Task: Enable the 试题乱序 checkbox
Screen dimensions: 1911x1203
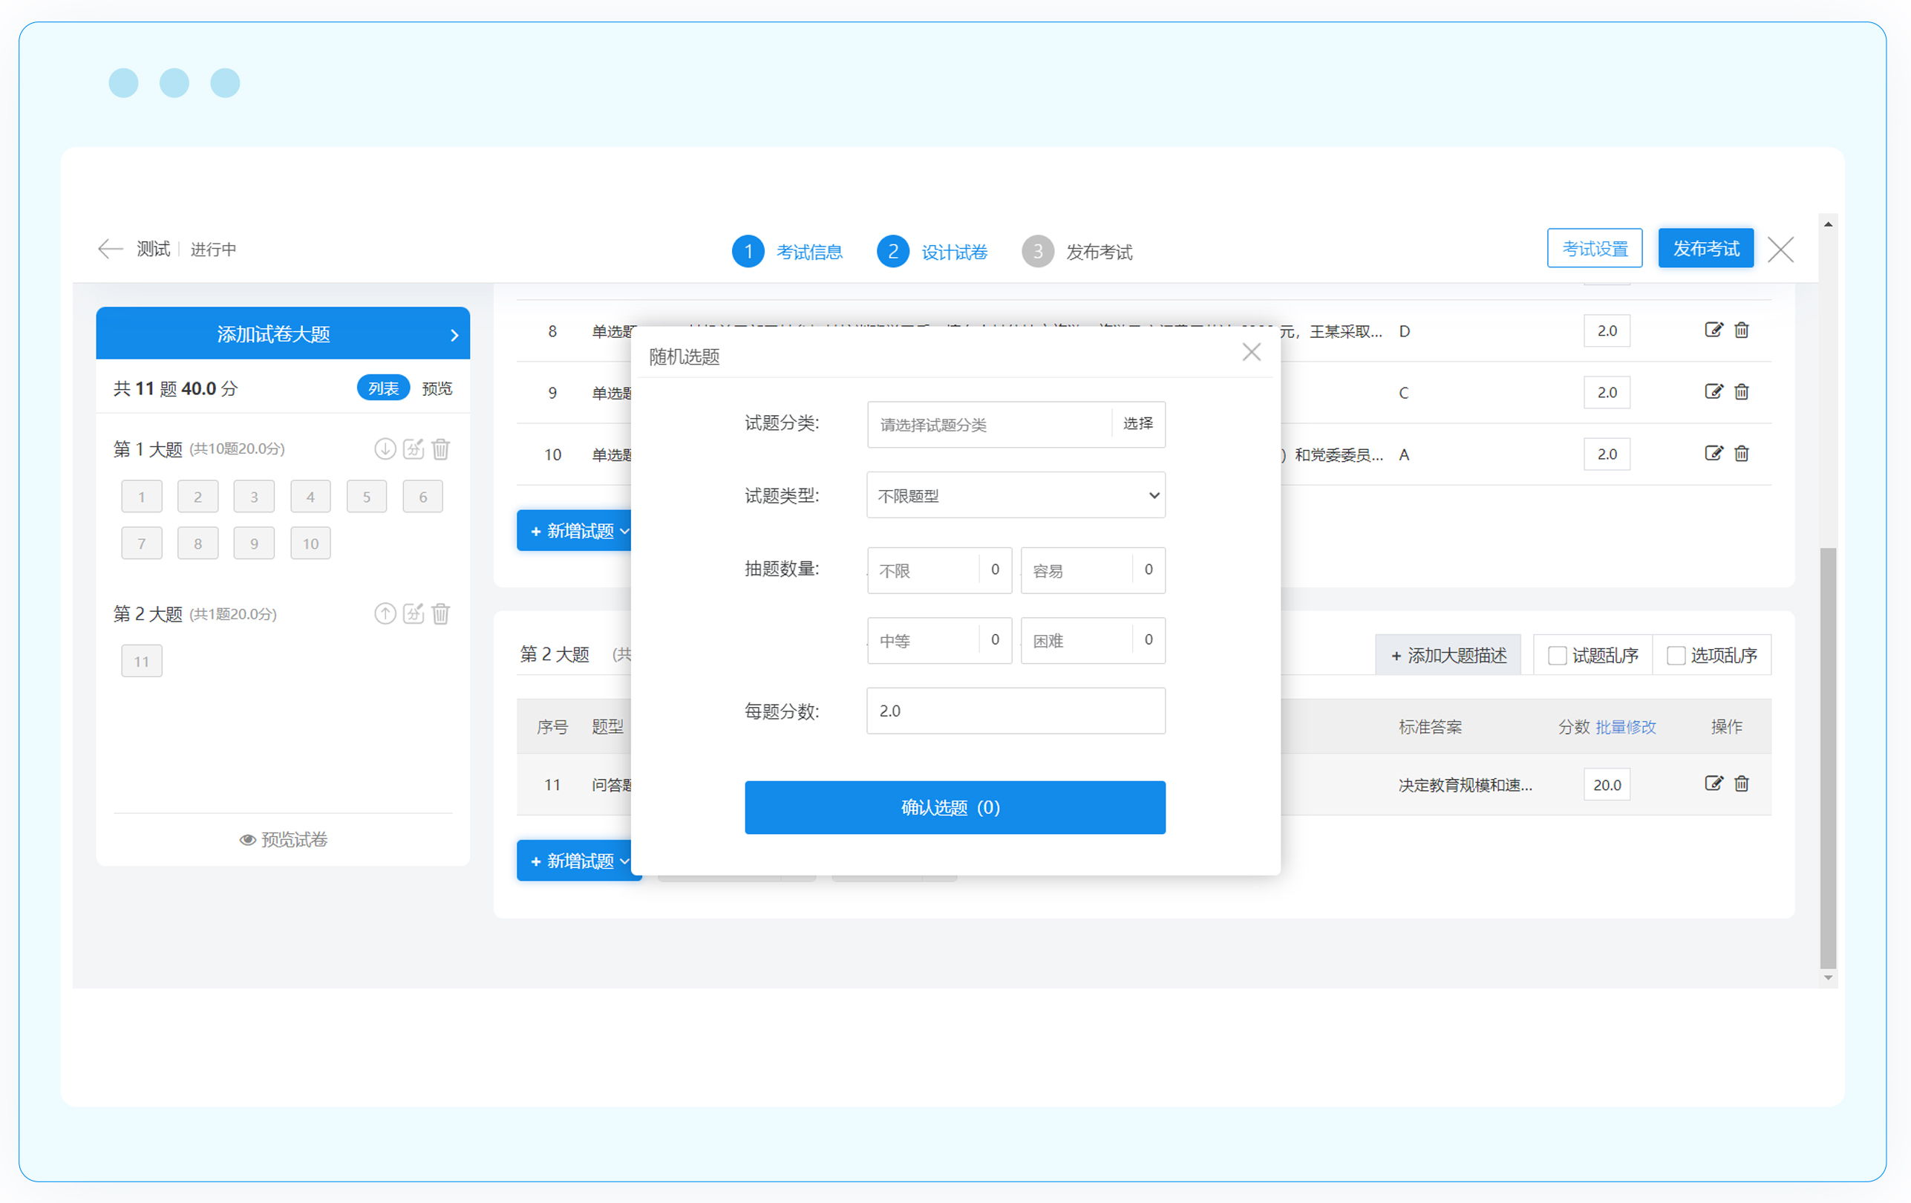Action: pos(1557,656)
